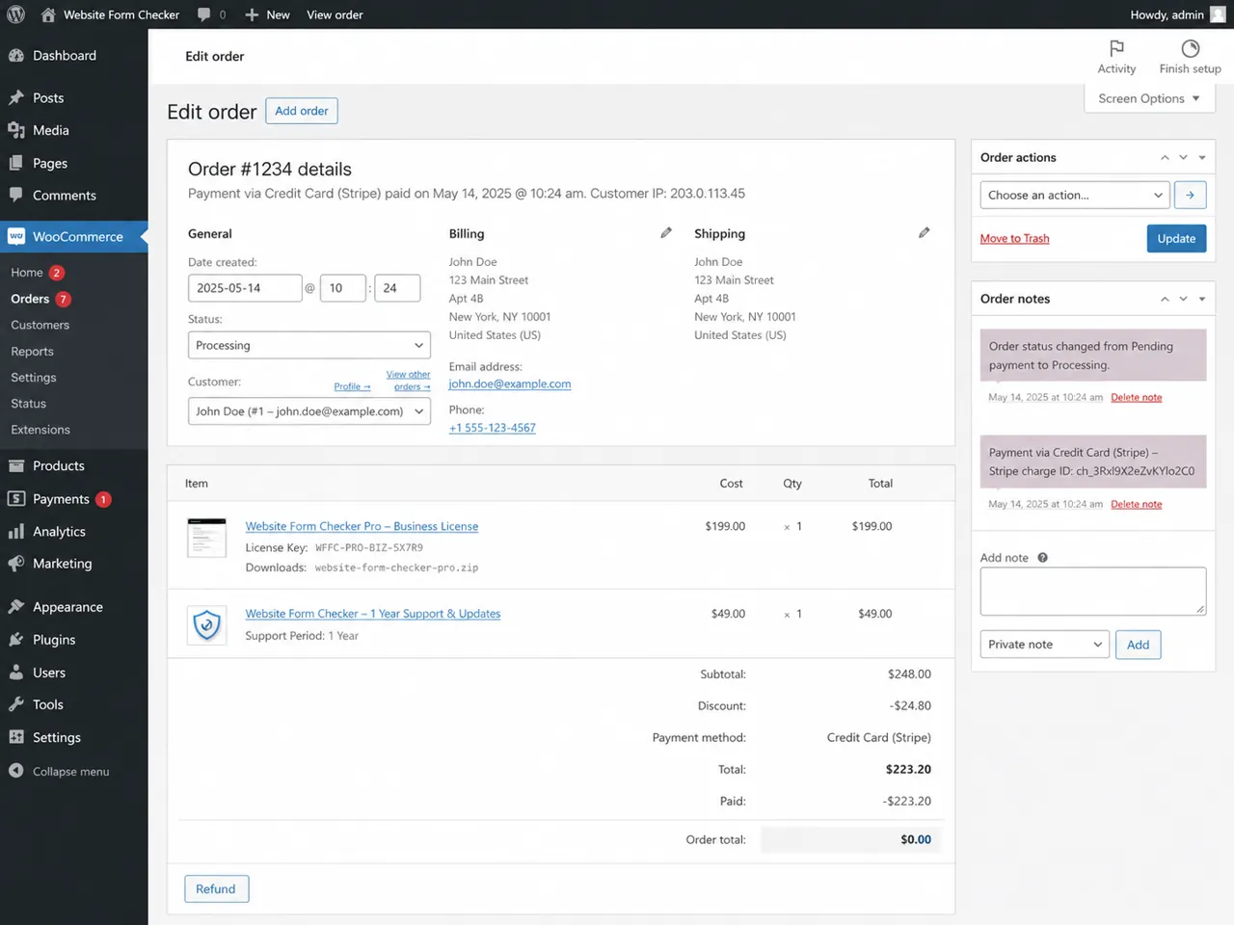Click the View other orders link
Image resolution: width=1234 pixels, height=925 pixels.
409,381
